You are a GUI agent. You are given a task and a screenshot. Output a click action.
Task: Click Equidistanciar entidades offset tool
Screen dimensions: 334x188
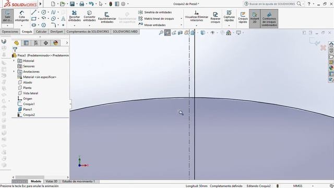[x=107, y=17]
